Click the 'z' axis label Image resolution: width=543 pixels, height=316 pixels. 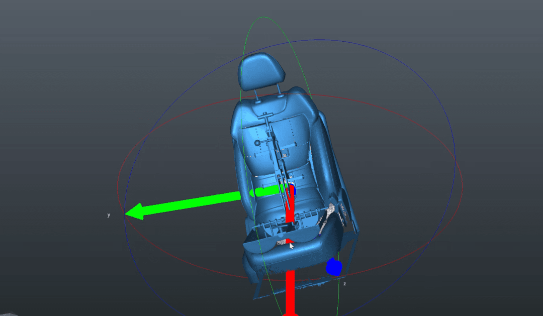(x=344, y=283)
